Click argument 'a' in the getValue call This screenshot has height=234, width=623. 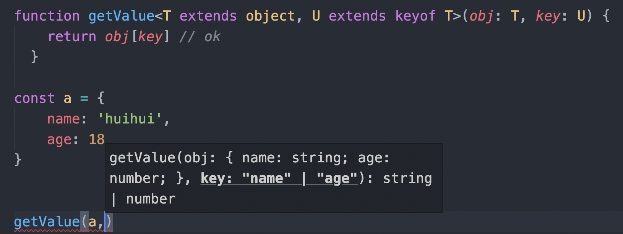coord(92,222)
